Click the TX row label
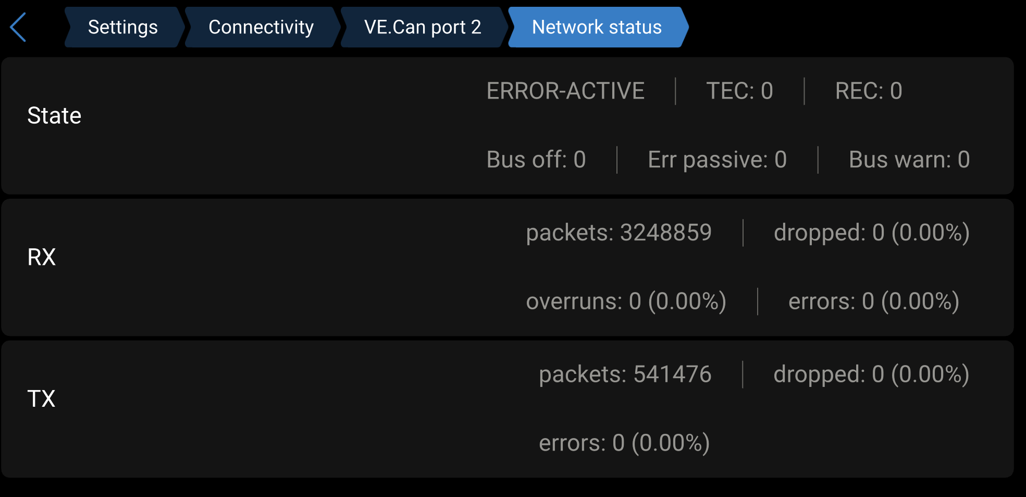The height and width of the screenshot is (497, 1026). coord(41,399)
